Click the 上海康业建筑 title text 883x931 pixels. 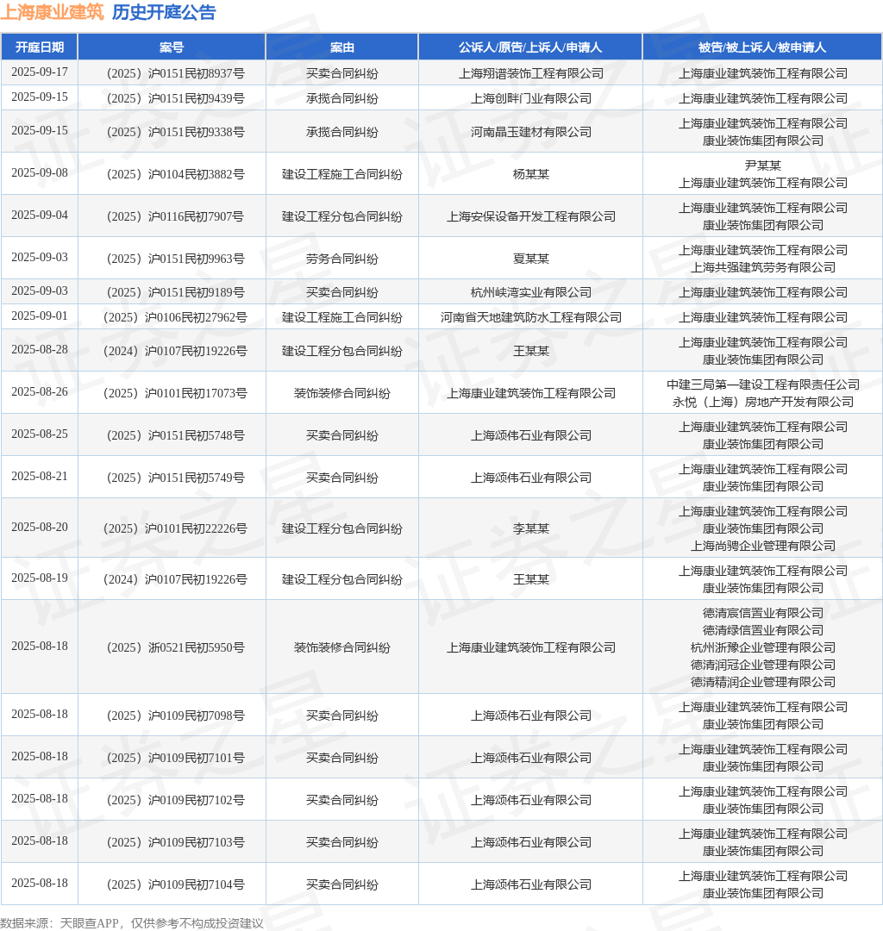point(53,12)
